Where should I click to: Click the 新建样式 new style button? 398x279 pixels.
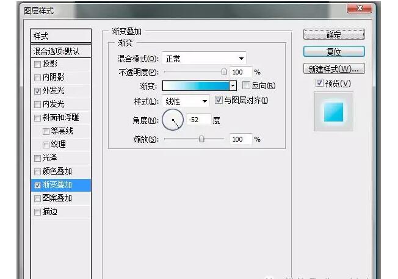[334, 69]
